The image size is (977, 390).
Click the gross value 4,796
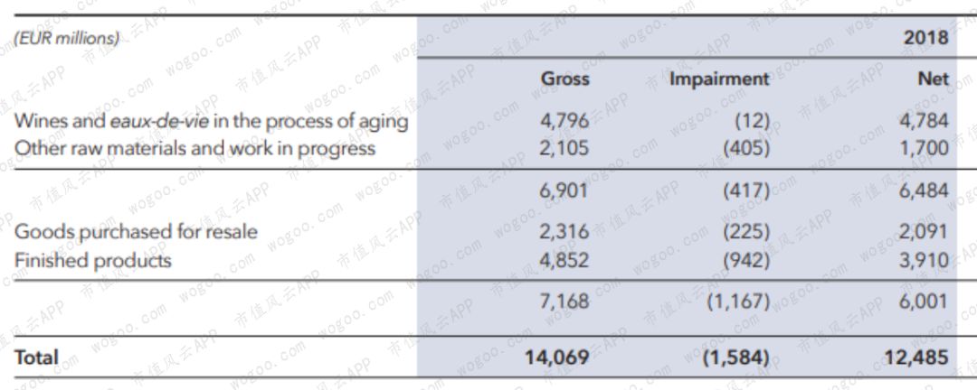pyautogui.click(x=564, y=120)
